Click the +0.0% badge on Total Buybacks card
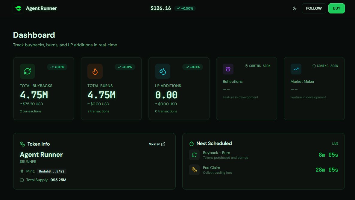The width and height of the screenshot is (355, 200). coord(57,67)
